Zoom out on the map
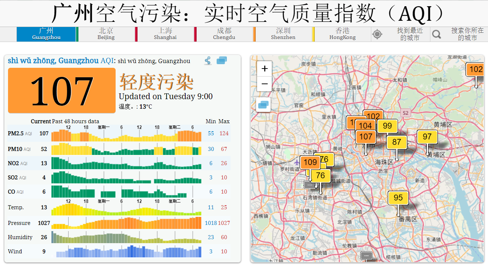 coord(264,84)
